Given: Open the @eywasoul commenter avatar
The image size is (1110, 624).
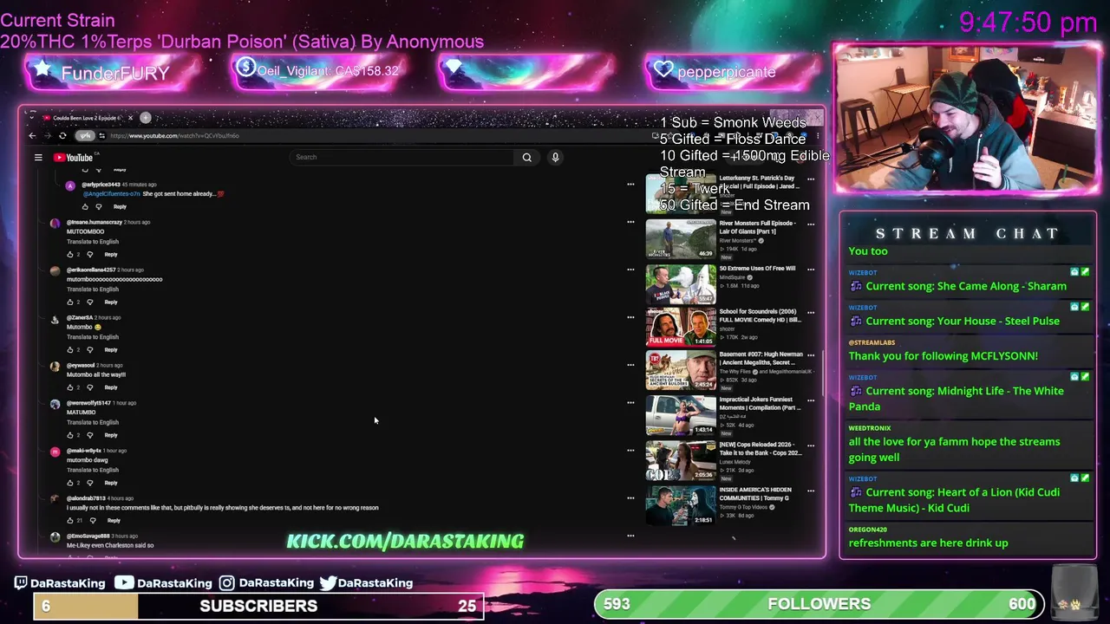Looking at the screenshot, I should (x=55, y=367).
